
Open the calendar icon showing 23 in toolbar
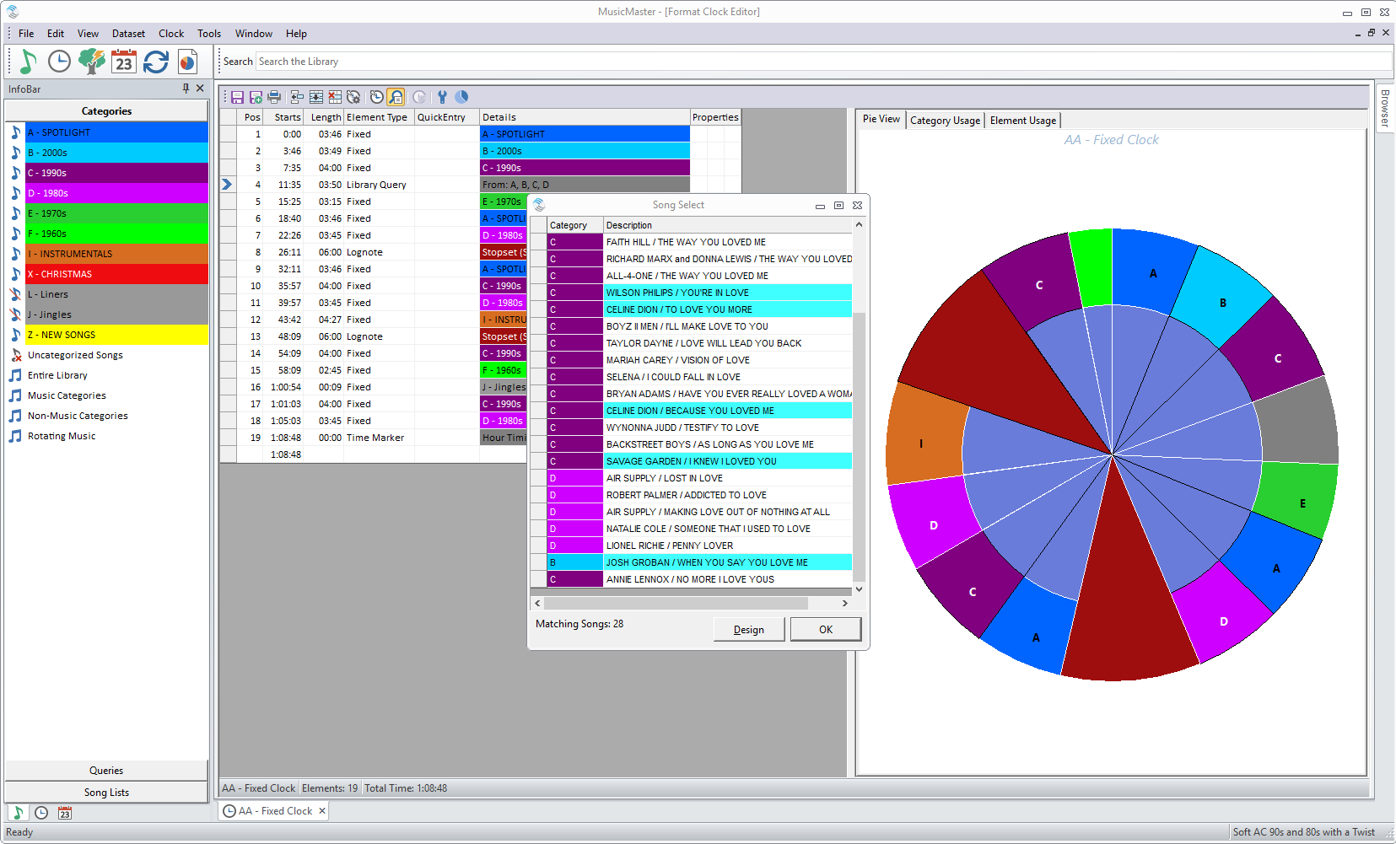point(124,62)
